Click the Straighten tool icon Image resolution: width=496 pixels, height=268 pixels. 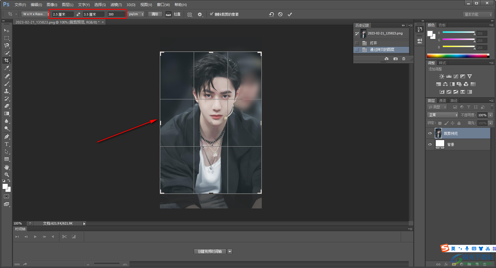[168, 14]
